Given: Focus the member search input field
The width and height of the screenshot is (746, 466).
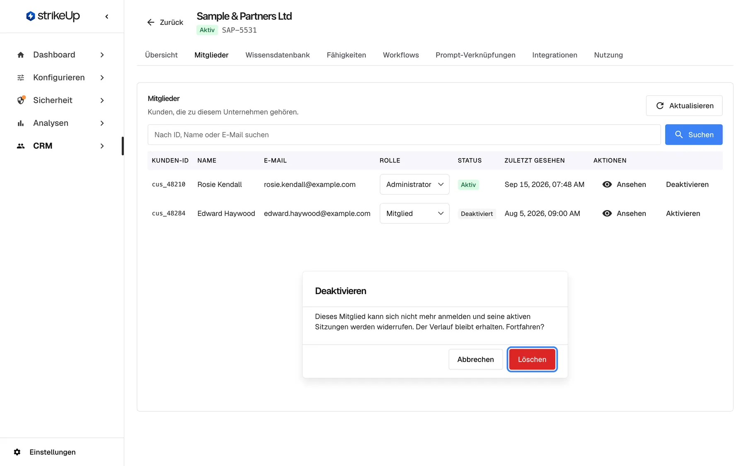Looking at the screenshot, I should click(x=404, y=135).
